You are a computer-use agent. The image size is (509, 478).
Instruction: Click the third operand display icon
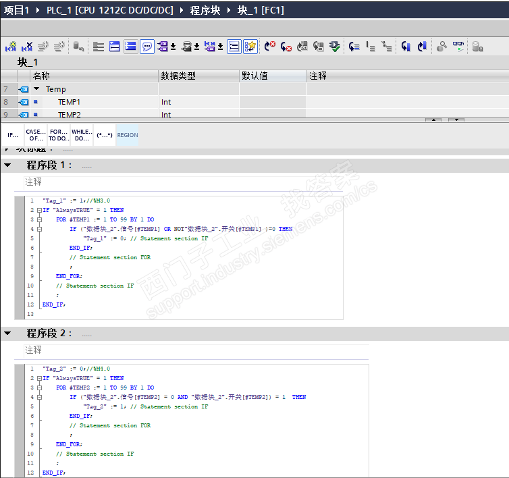pos(210,47)
